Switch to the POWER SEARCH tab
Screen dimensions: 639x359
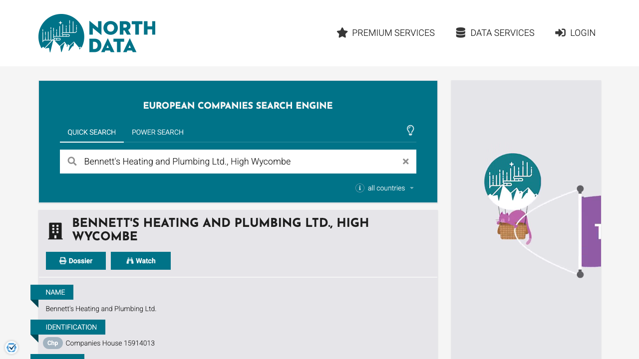(157, 132)
